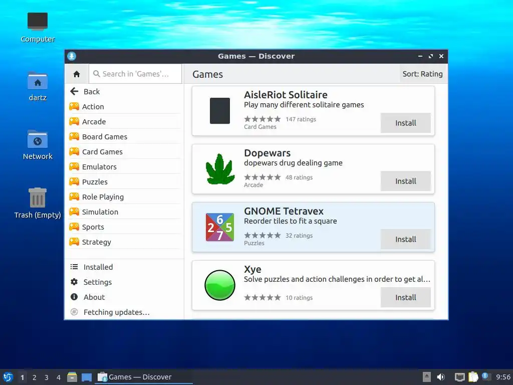Open the AisleRiot Solitaire title
The width and height of the screenshot is (513, 385).
286,95
